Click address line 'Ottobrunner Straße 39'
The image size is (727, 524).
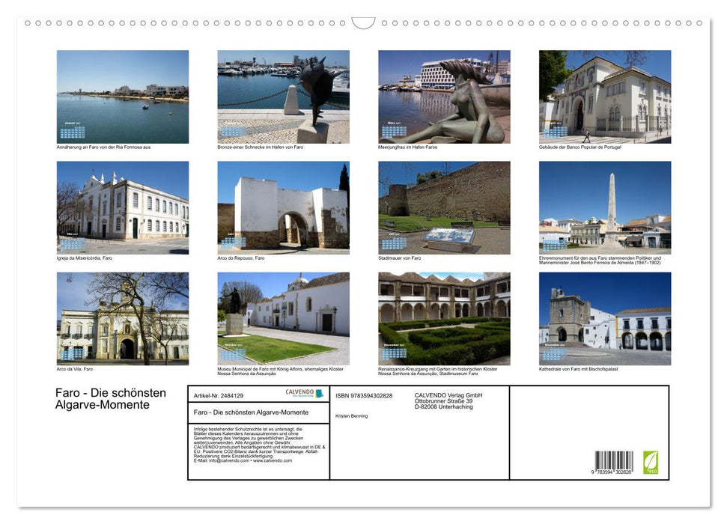pos(444,401)
